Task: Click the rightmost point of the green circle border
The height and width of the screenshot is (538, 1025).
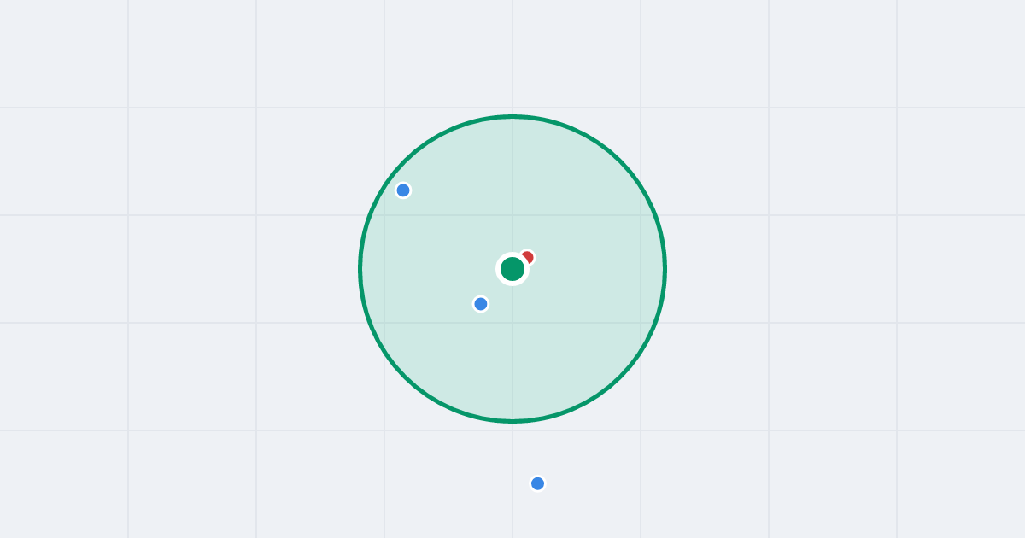Action: coord(665,269)
